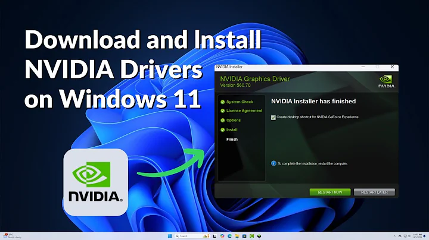Click the volume icon in the system tray
Screen dimensions: 429x240
(409, 236)
